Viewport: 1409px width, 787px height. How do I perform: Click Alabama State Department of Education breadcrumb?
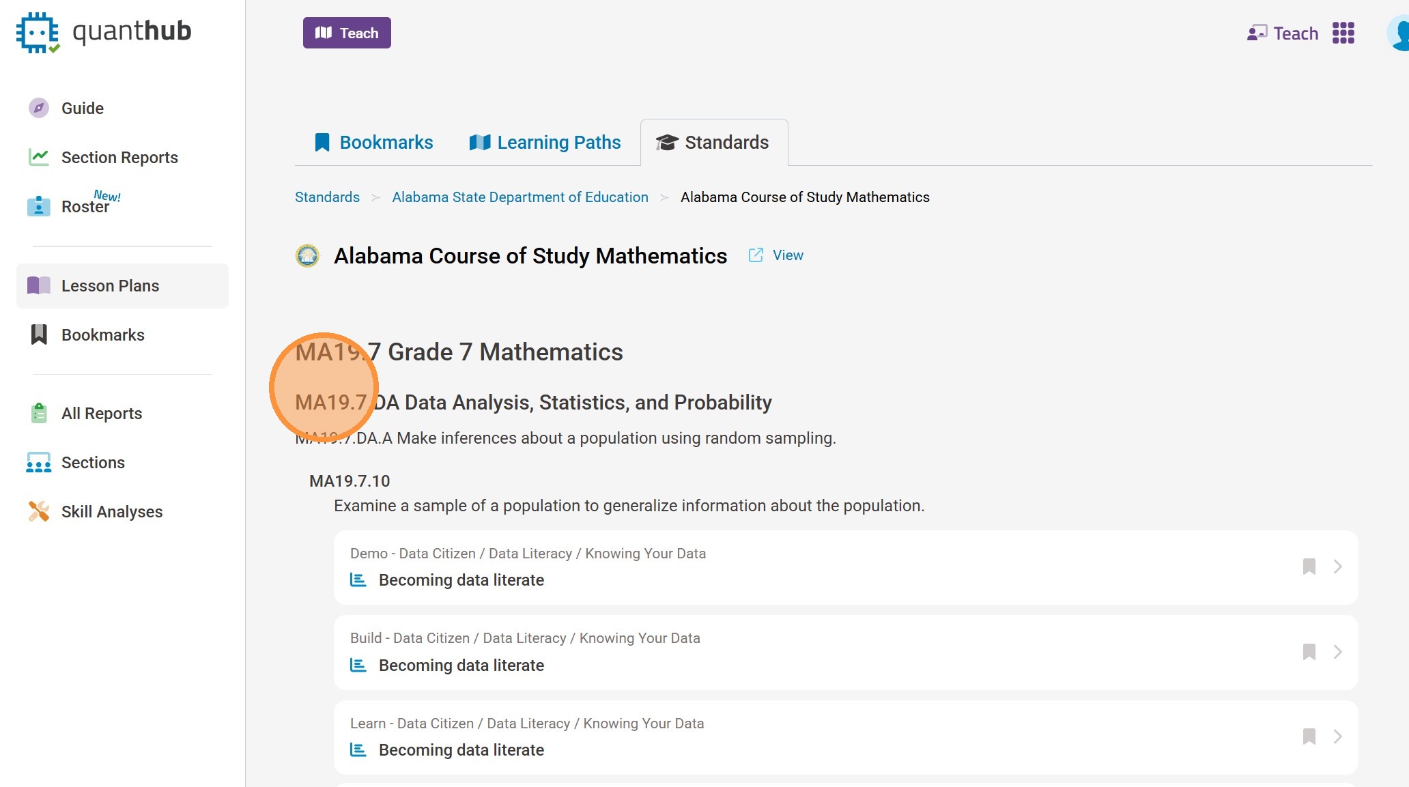pos(520,197)
